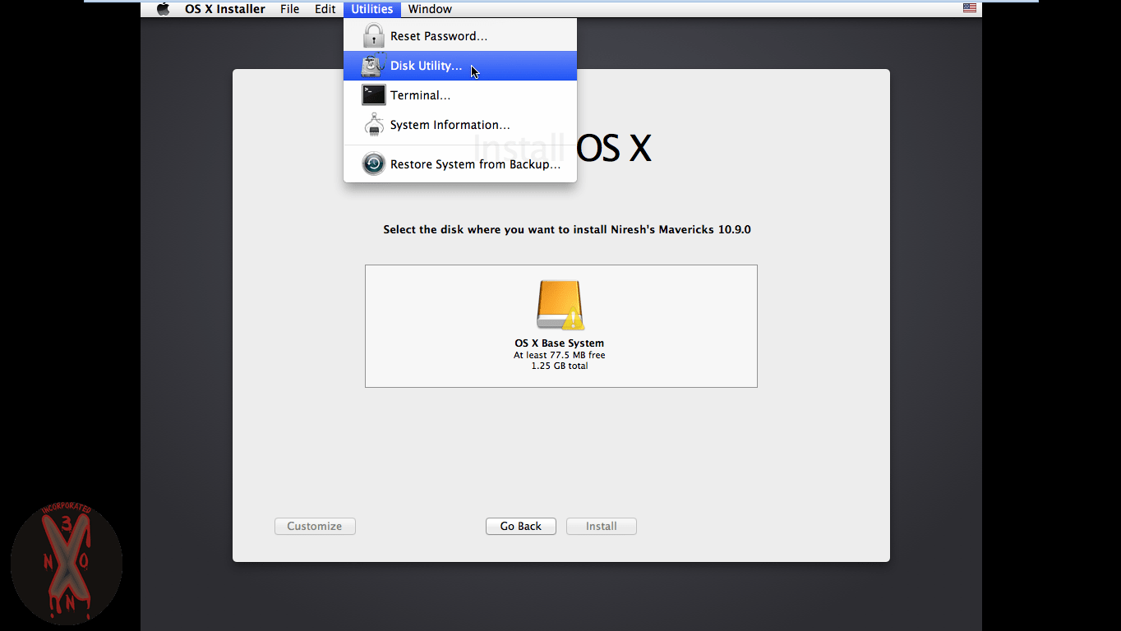Click the 'Select the disk where you want' instruction
The width and height of the screenshot is (1121, 631).
(x=567, y=229)
